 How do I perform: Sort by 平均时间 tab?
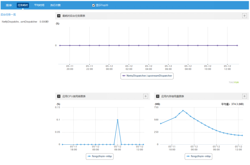[39, 5]
